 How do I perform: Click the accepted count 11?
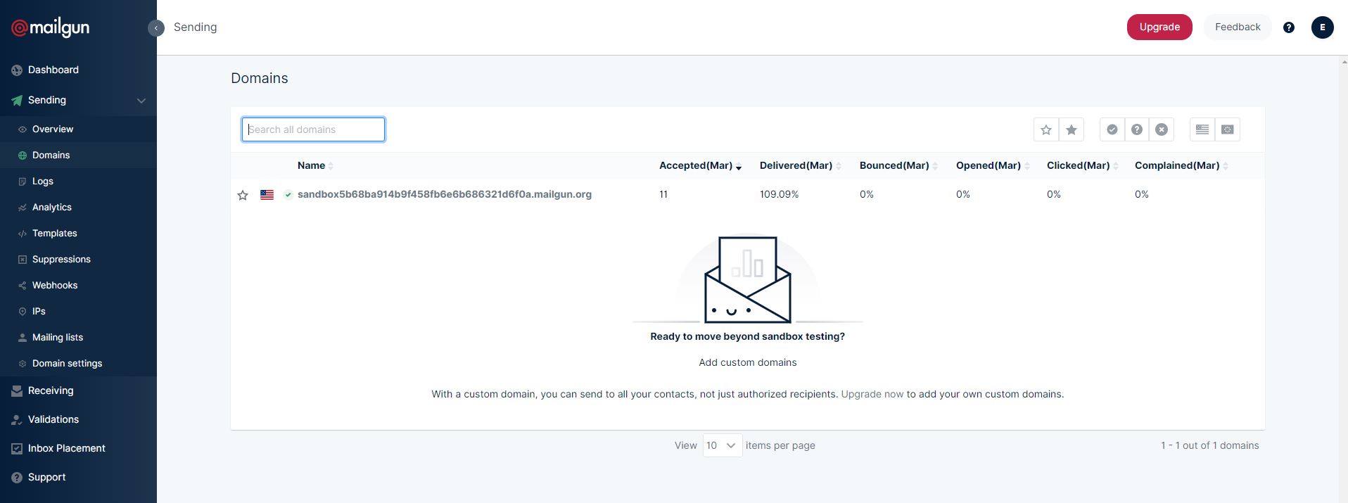pos(663,195)
